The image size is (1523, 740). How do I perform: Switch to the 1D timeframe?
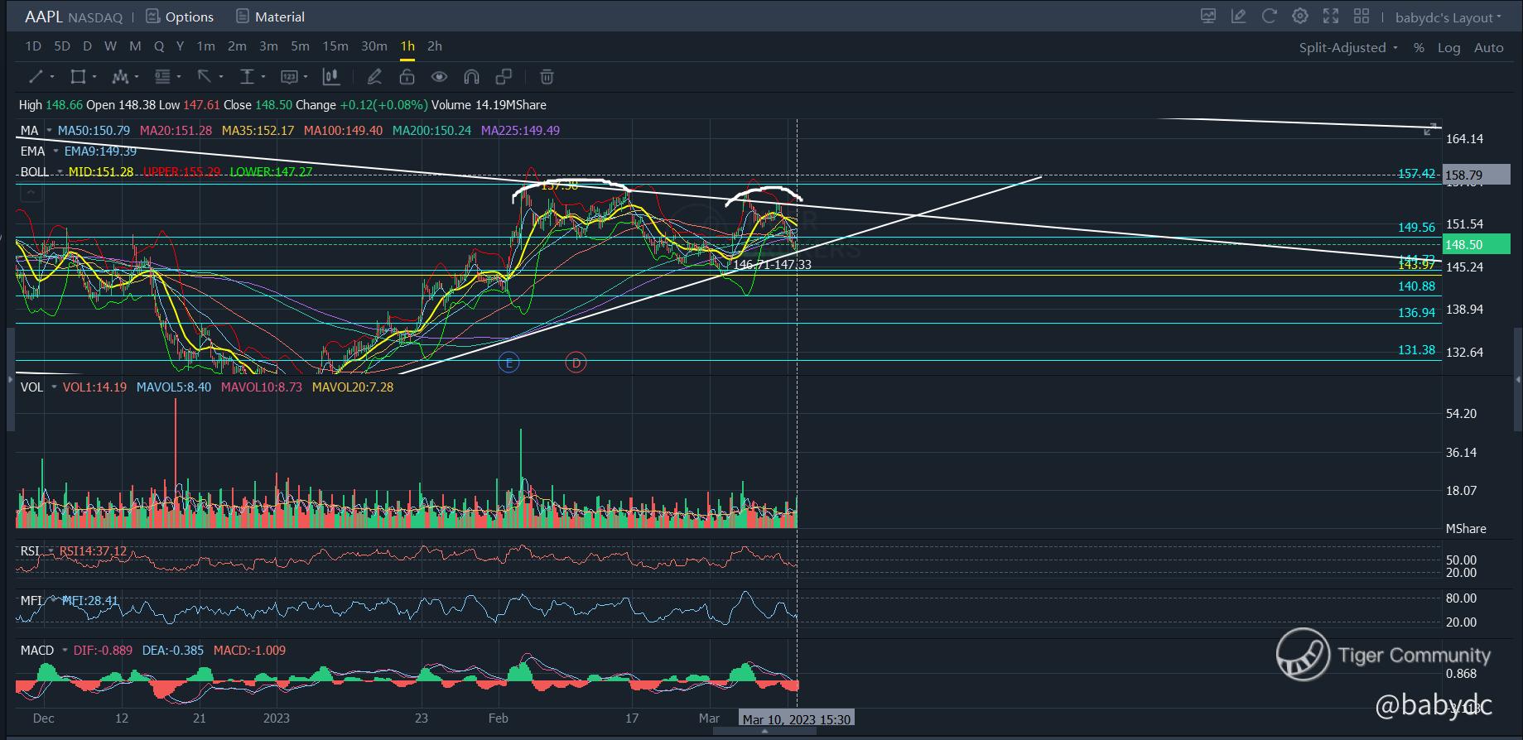point(33,46)
